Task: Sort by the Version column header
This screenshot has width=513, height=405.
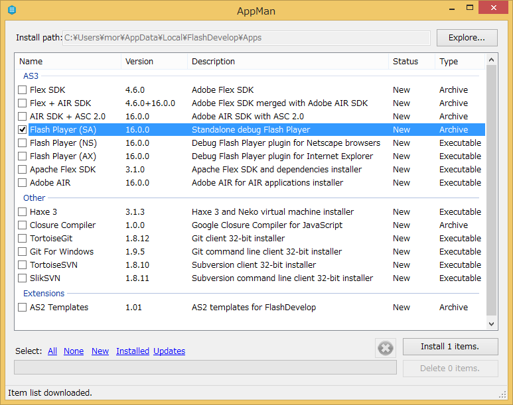Action: click(155, 62)
